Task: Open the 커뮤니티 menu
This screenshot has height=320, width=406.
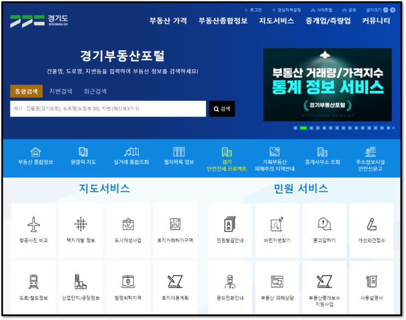Action: click(x=376, y=21)
